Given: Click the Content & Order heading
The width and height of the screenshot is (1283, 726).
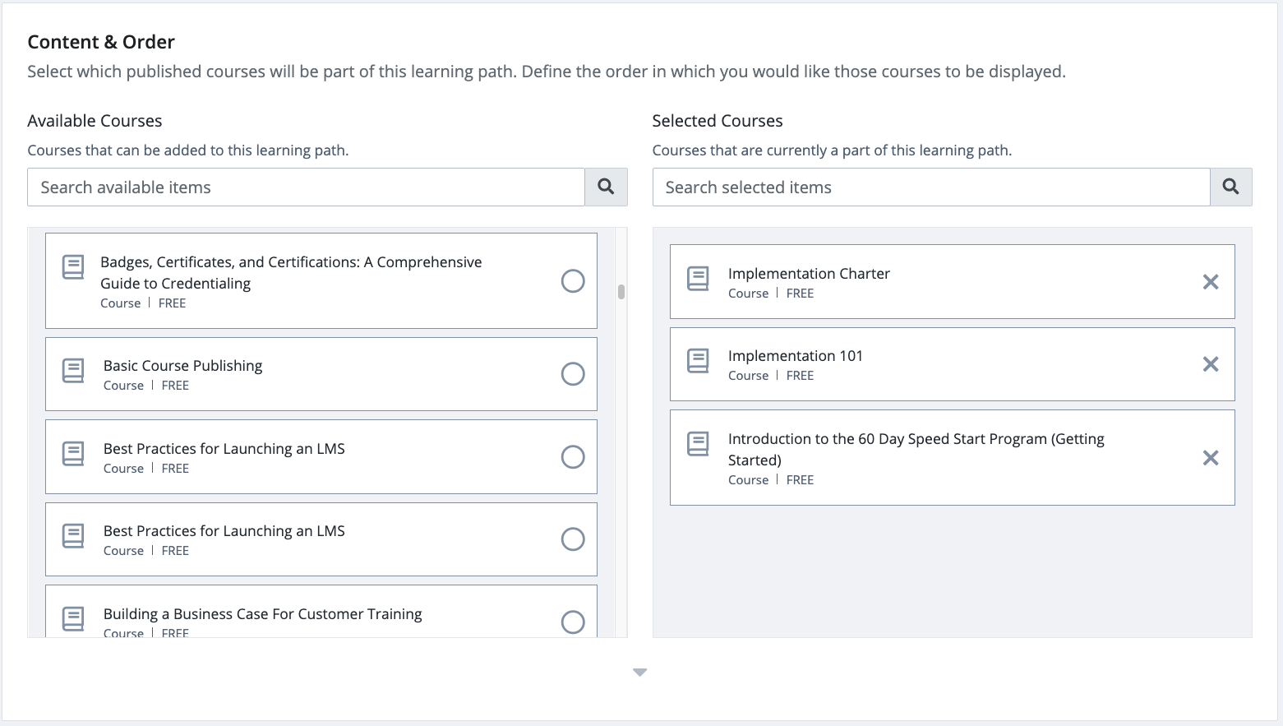Looking at the screenshot, I should click(101, 42).
